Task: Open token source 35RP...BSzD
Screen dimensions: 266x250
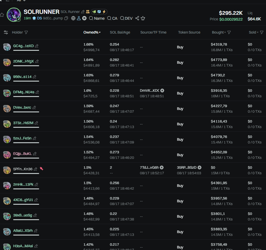Action: 187,167
